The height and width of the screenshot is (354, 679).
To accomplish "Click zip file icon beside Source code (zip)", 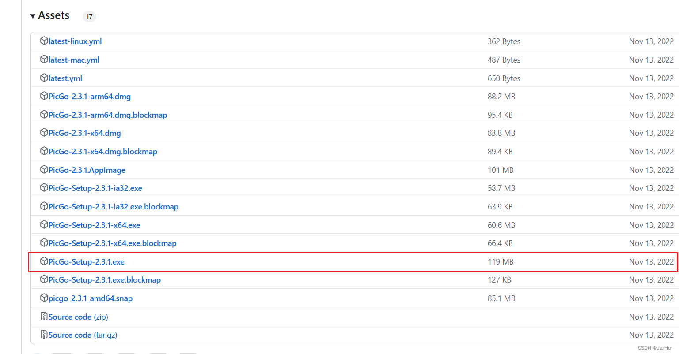I will [44, 317].
